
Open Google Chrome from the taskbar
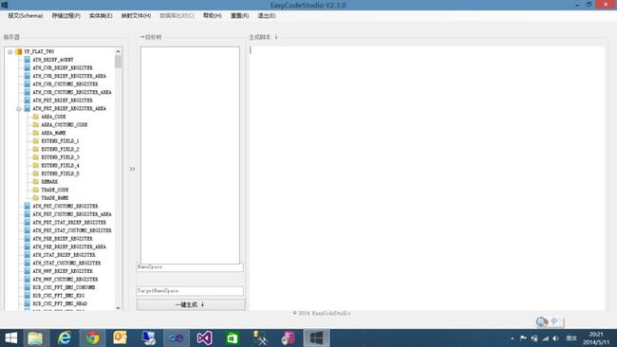pyautogui.click(x=92, y=338)
